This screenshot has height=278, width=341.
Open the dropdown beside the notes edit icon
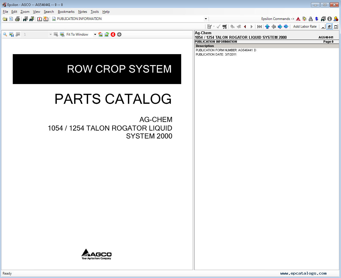point(214,26)
